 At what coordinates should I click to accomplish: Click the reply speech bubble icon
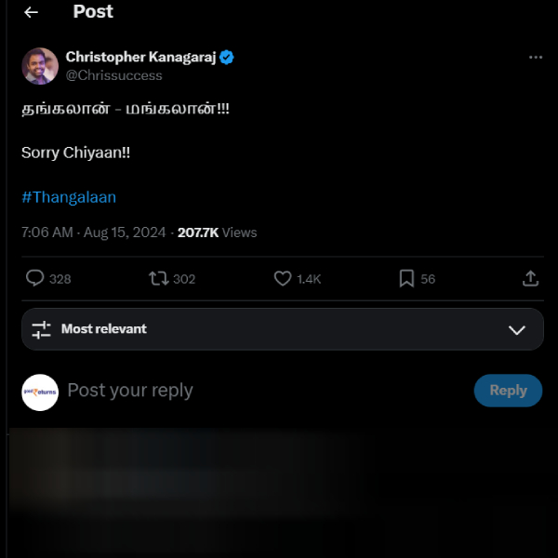(x=35, y=278)
